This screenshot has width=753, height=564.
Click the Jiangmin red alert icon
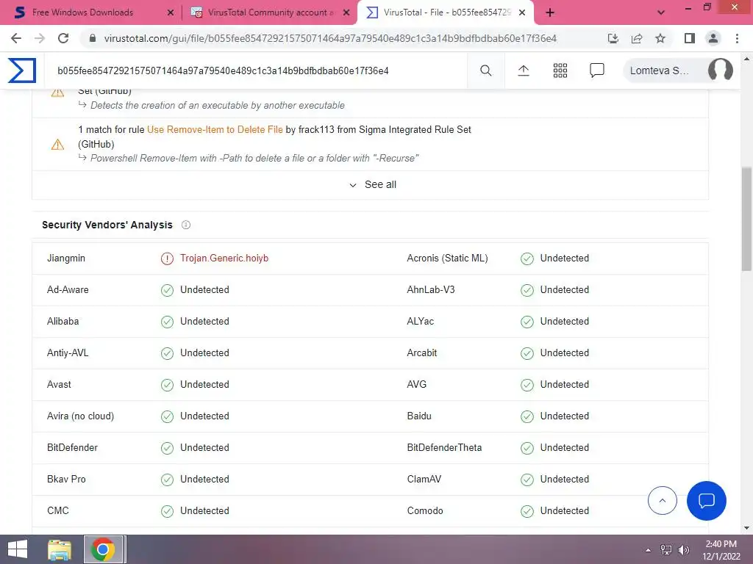(x=167, y=259)
